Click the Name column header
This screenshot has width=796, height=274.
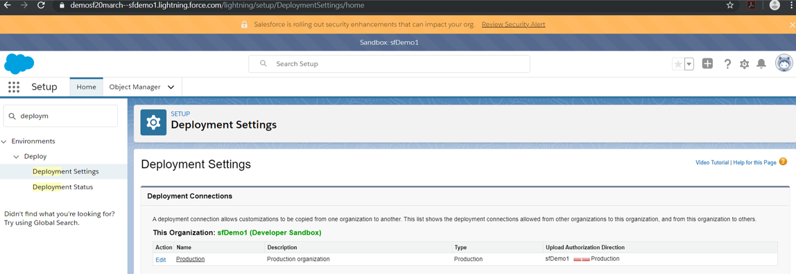(x=184, y=247)
